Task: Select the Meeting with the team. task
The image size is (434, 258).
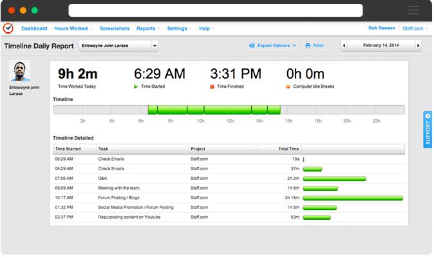Action: pos(119,188)
